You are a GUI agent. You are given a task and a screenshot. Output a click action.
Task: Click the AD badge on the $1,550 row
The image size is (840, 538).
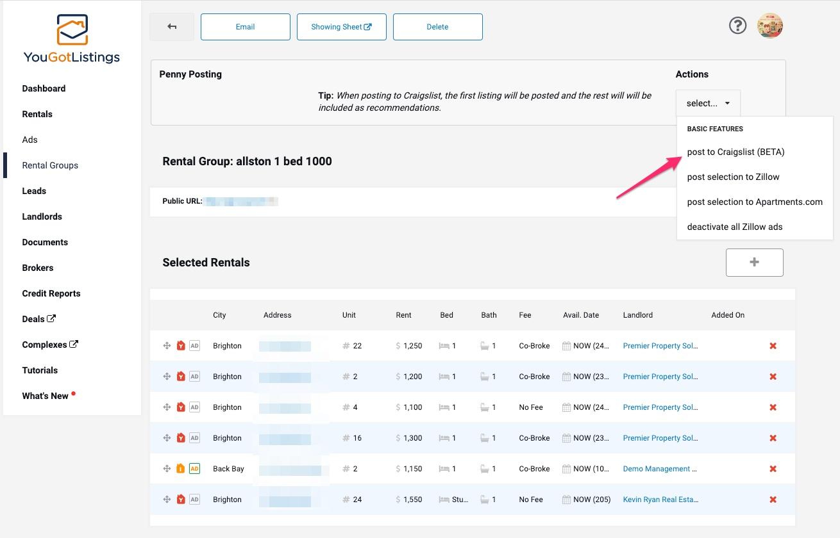[x=195, y=500]
